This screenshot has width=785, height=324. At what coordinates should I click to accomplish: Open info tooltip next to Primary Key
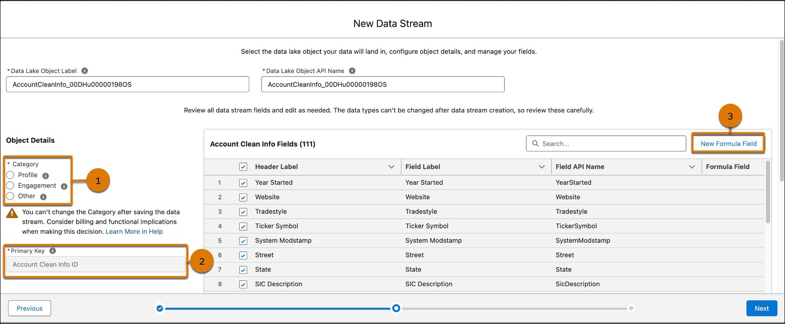point(53,251)
